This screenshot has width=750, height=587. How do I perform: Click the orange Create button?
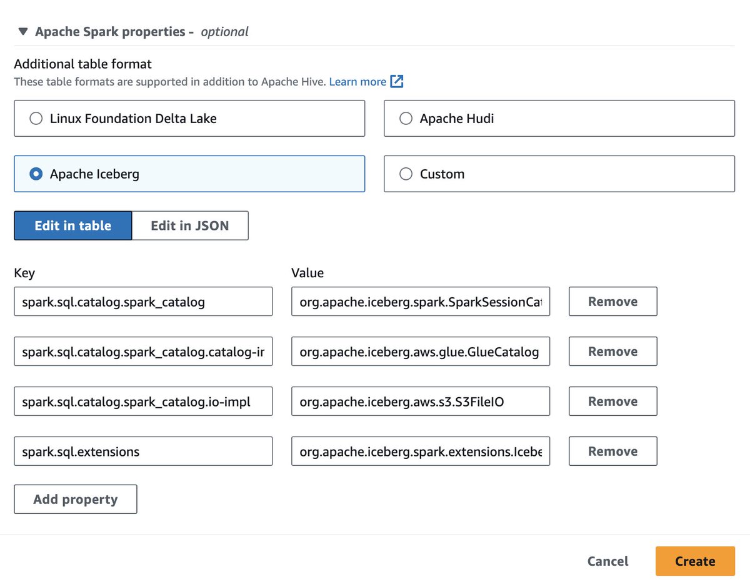(x=695, y=561)
